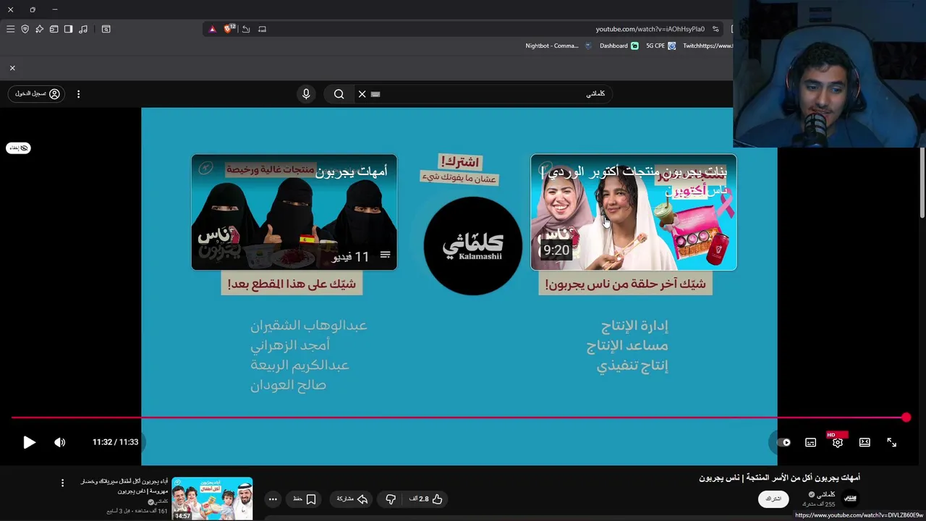Enter fullscreen mode

click(x=891, y=442)
